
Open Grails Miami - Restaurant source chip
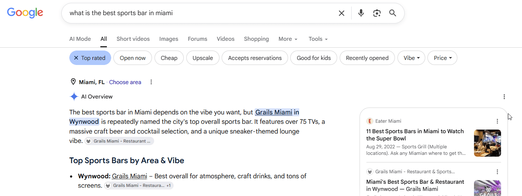[119, 141]
